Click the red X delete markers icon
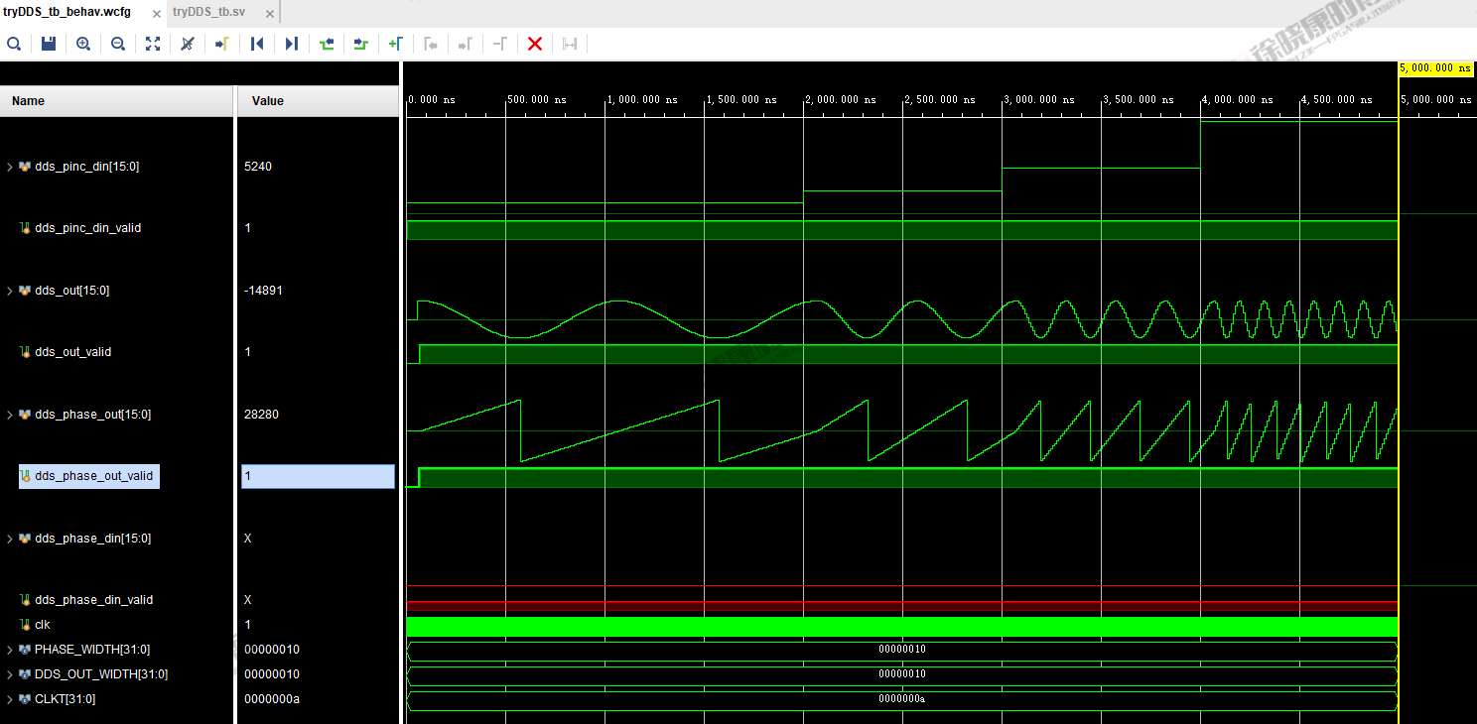Screen dimensions: 1477x724 [x=535, y=44]
